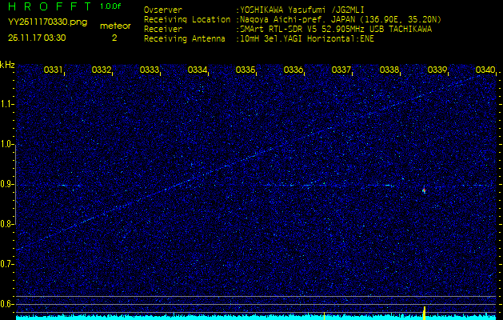Select the Receiving Antenna YAGI description

[x=306, y=37]
